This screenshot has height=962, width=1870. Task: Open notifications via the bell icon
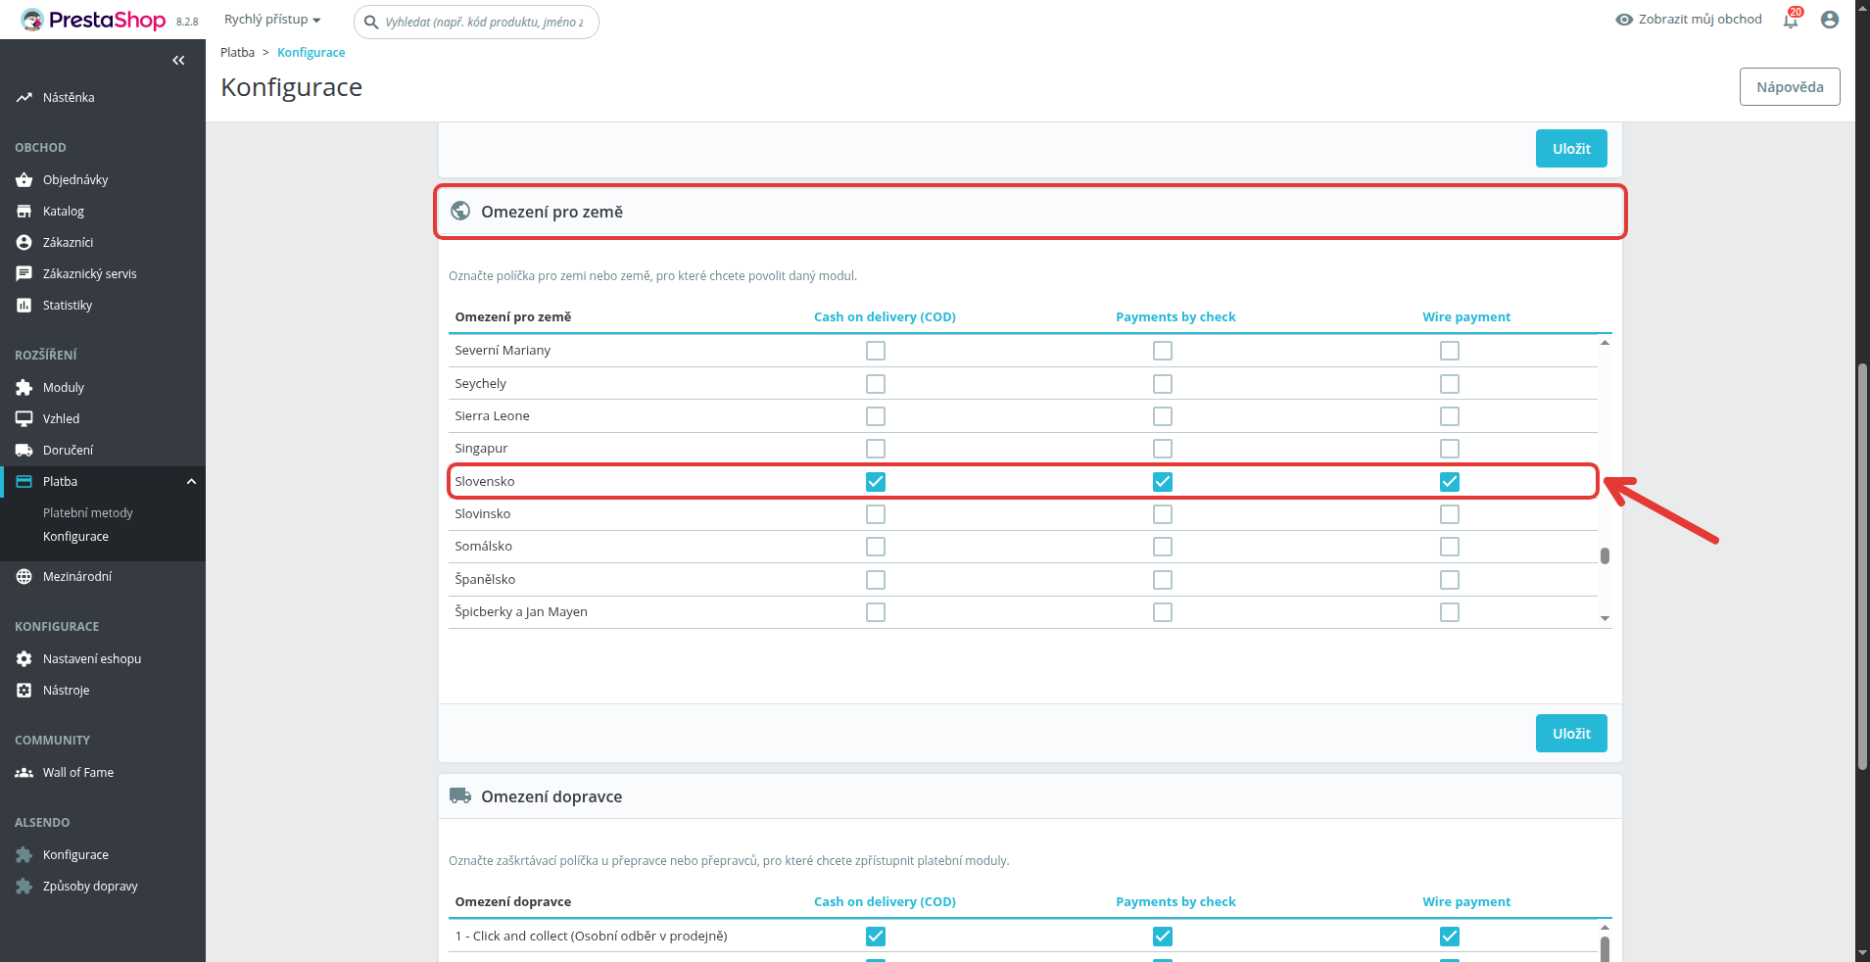click(x=1791, y=20)
